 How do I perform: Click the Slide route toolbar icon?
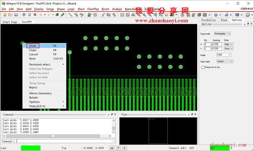(x=109, y=15)
